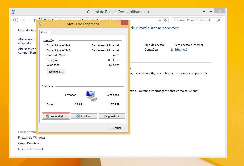This screenshot has height=166, width=244.
Task: Expand the address bar history chevron
Action: [160, 20]
